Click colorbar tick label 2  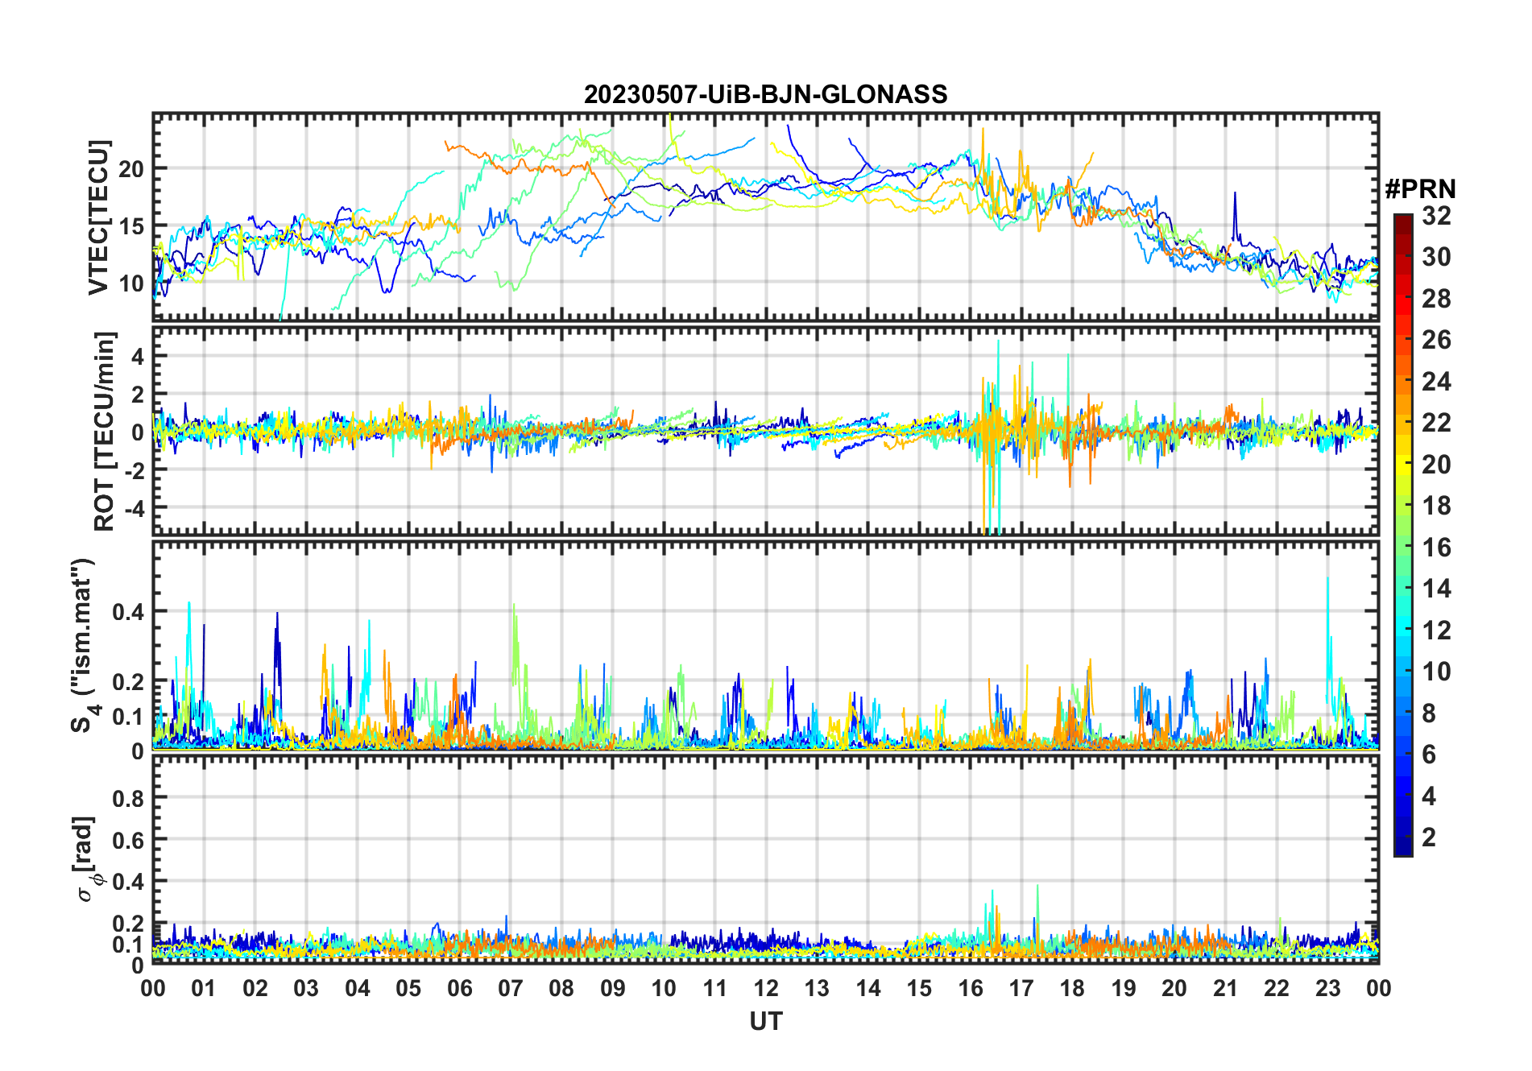point(1428,837)
